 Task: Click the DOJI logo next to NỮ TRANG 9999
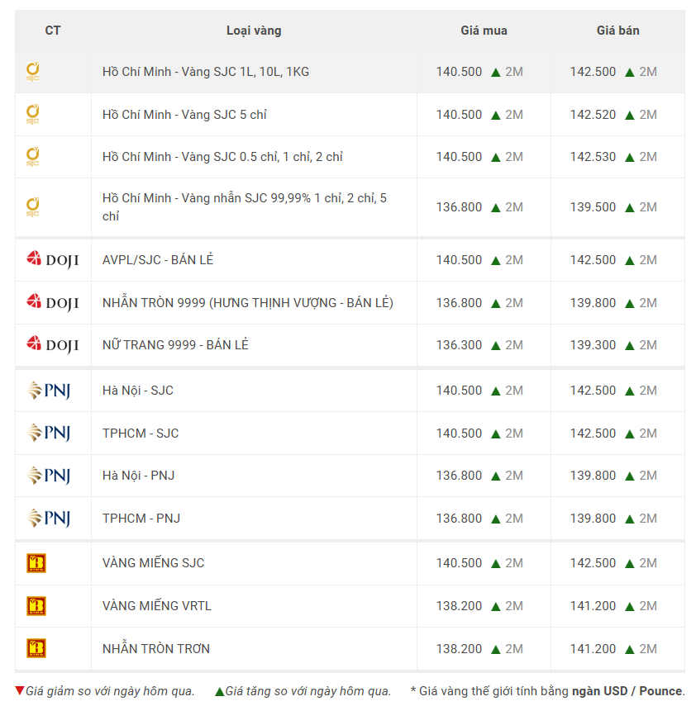pos(52,345)
